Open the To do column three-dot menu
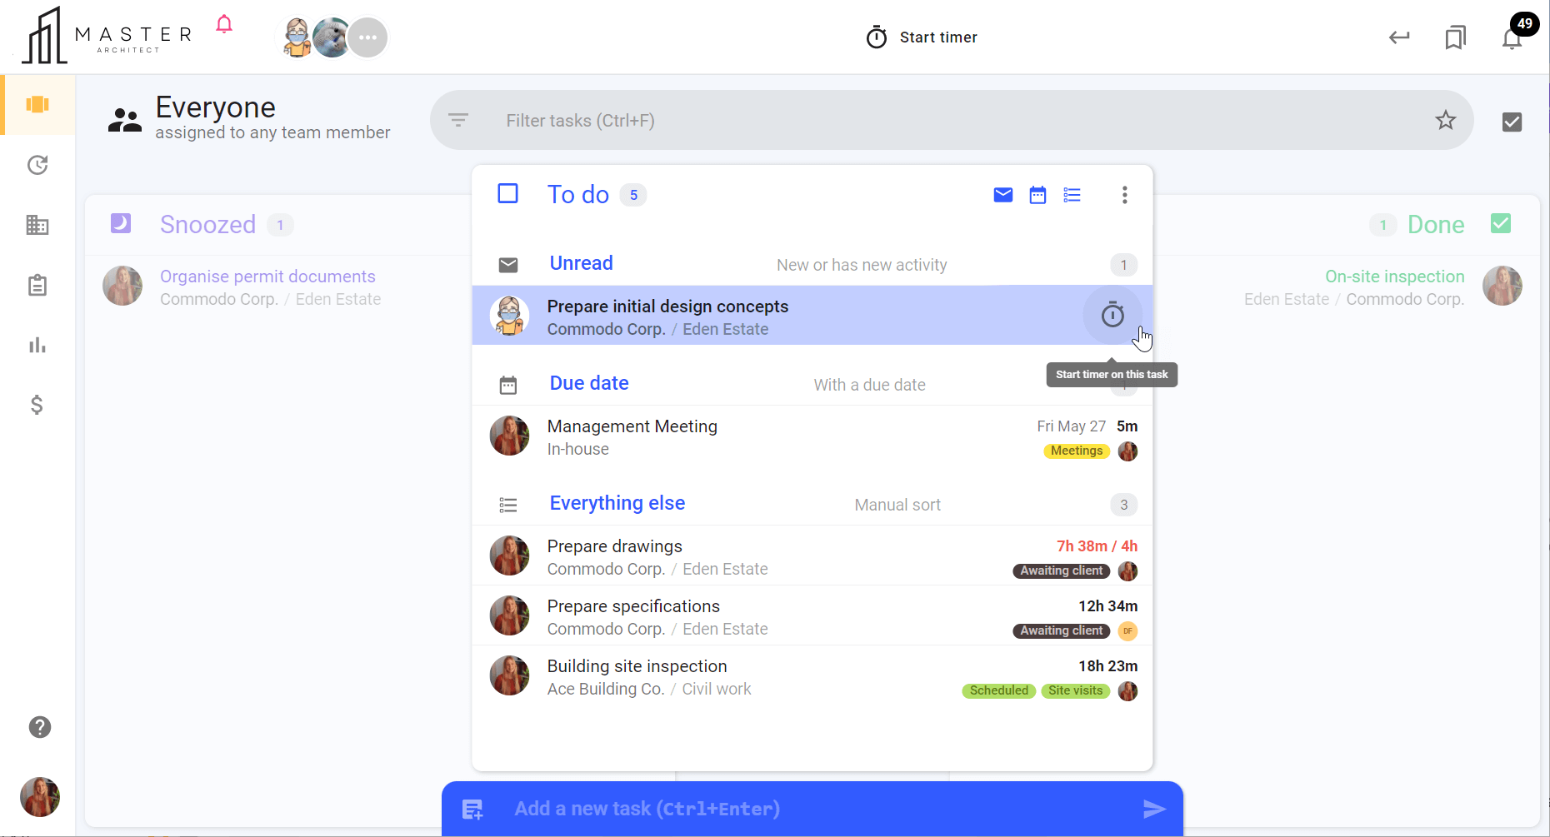1550x837 pixels. (x=1124, y=195)
